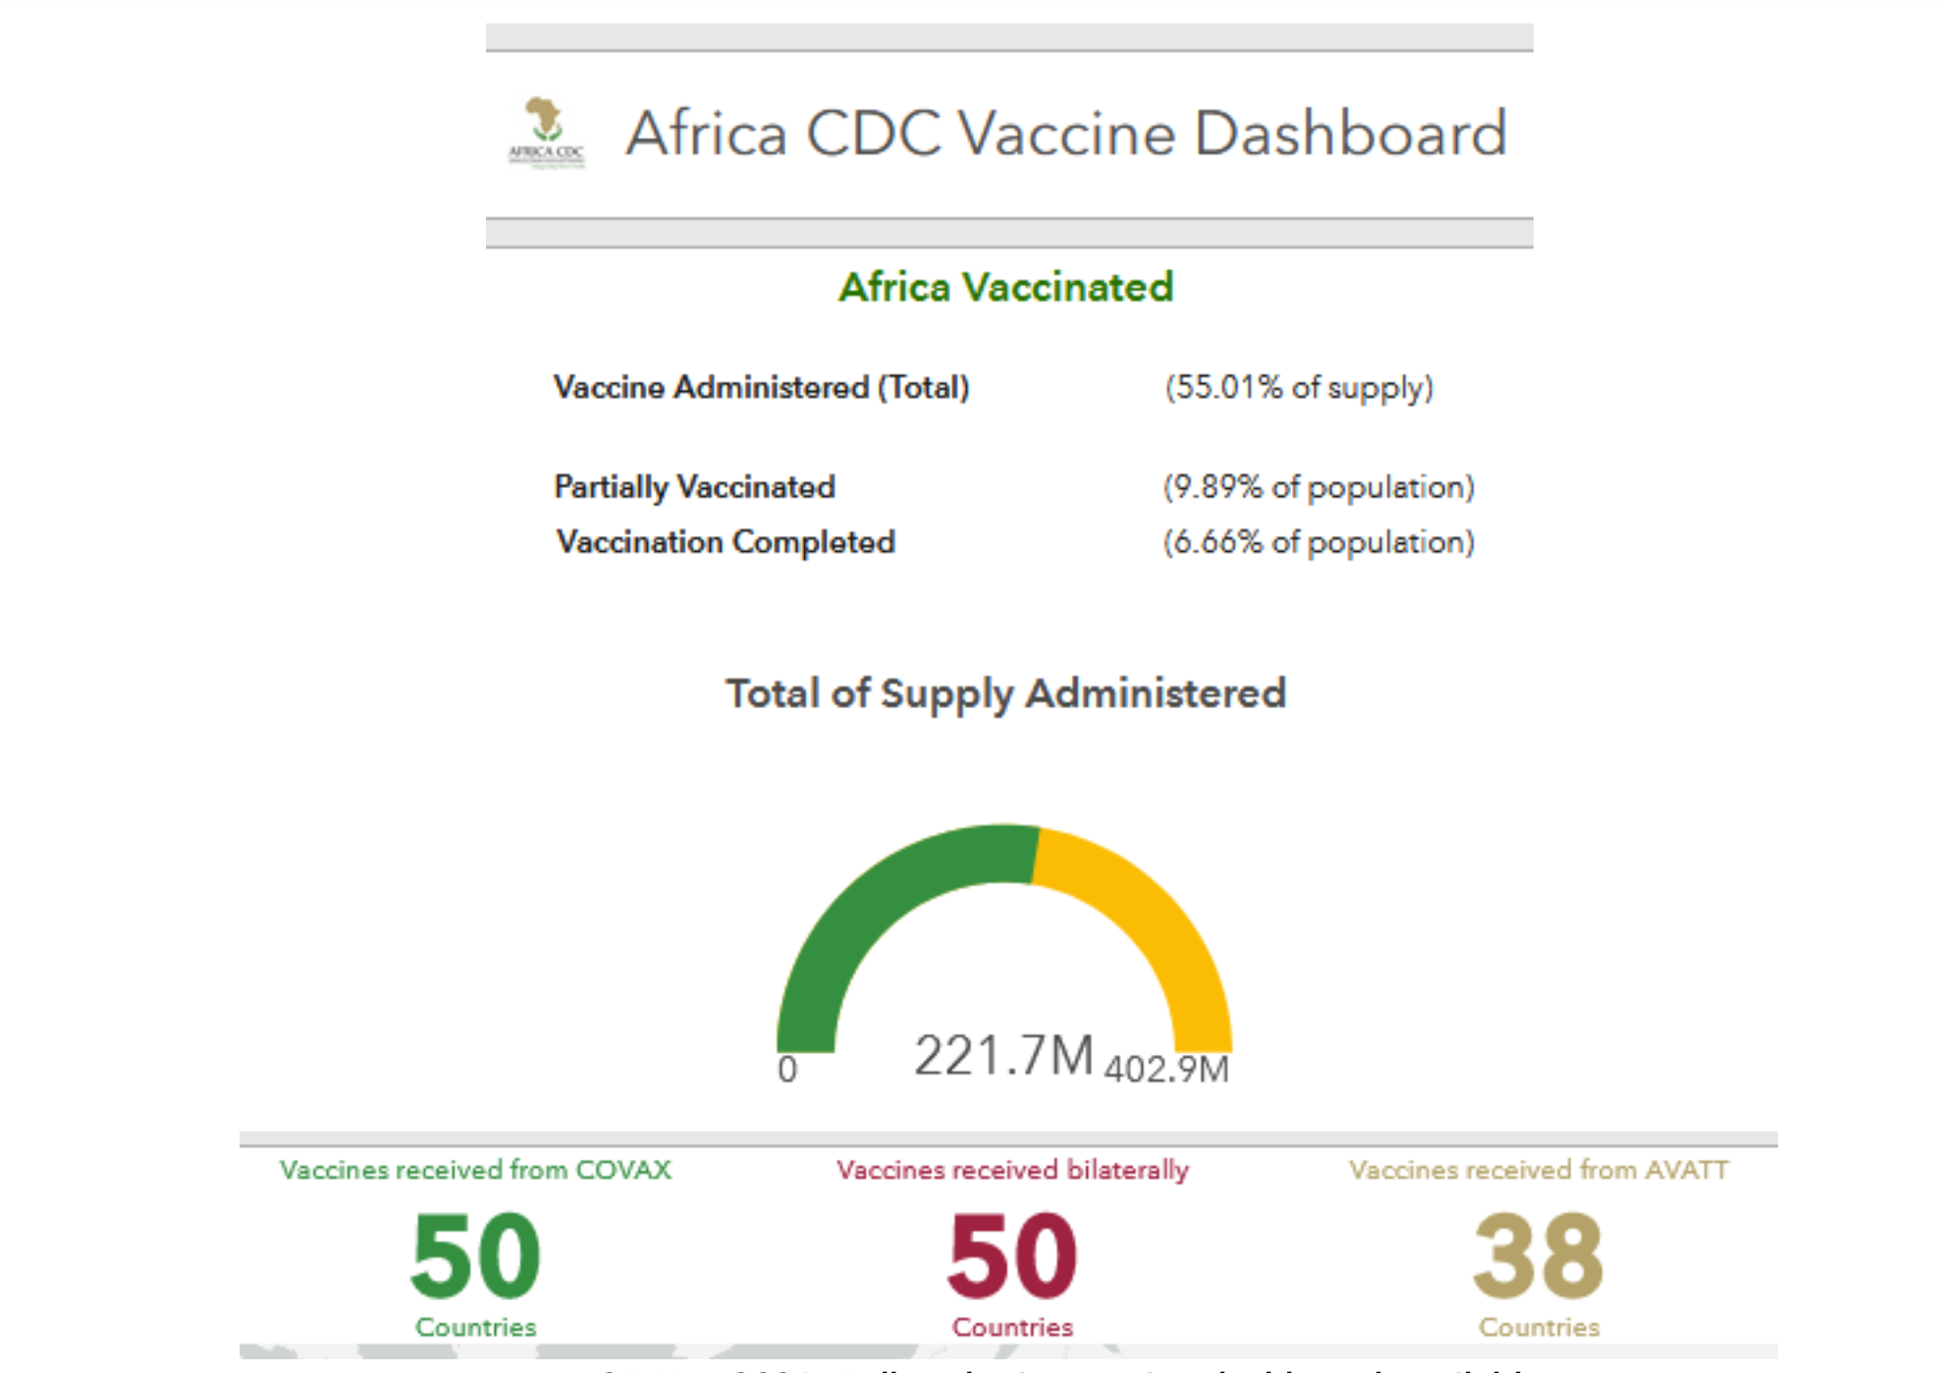Click the 6.66% of population value
The width and height of the screenshot is (1944, 1373).
(1319, 541)
